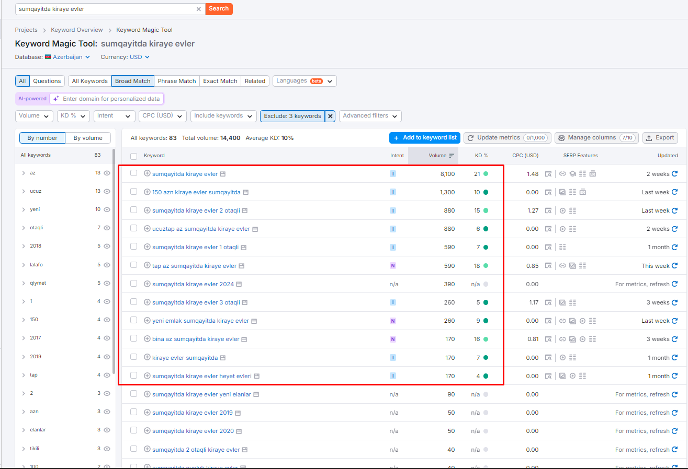Click 'Add to keyword list' button
The width and height of the screenshot is (688, 469).
pos(425,138)
